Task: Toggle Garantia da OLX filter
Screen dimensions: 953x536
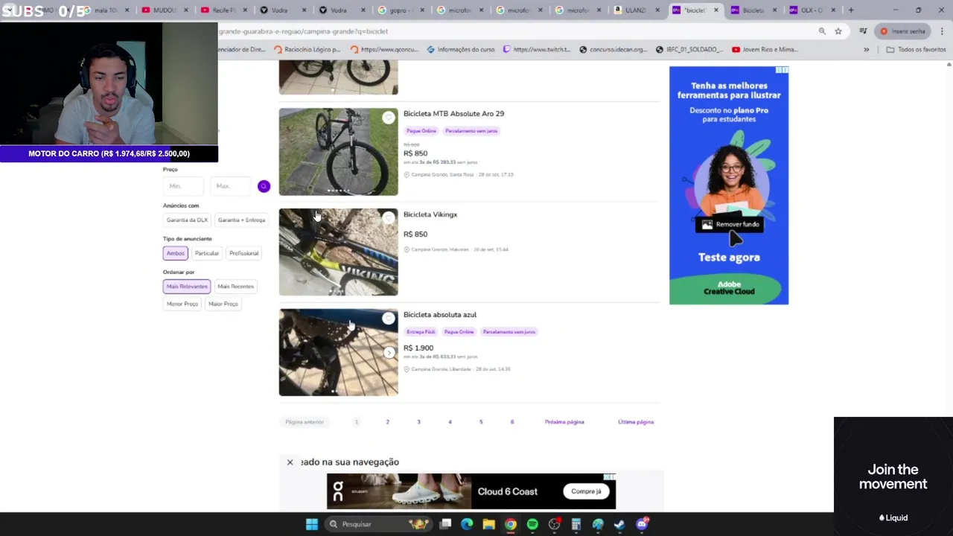Action: (x=187, y=220)
